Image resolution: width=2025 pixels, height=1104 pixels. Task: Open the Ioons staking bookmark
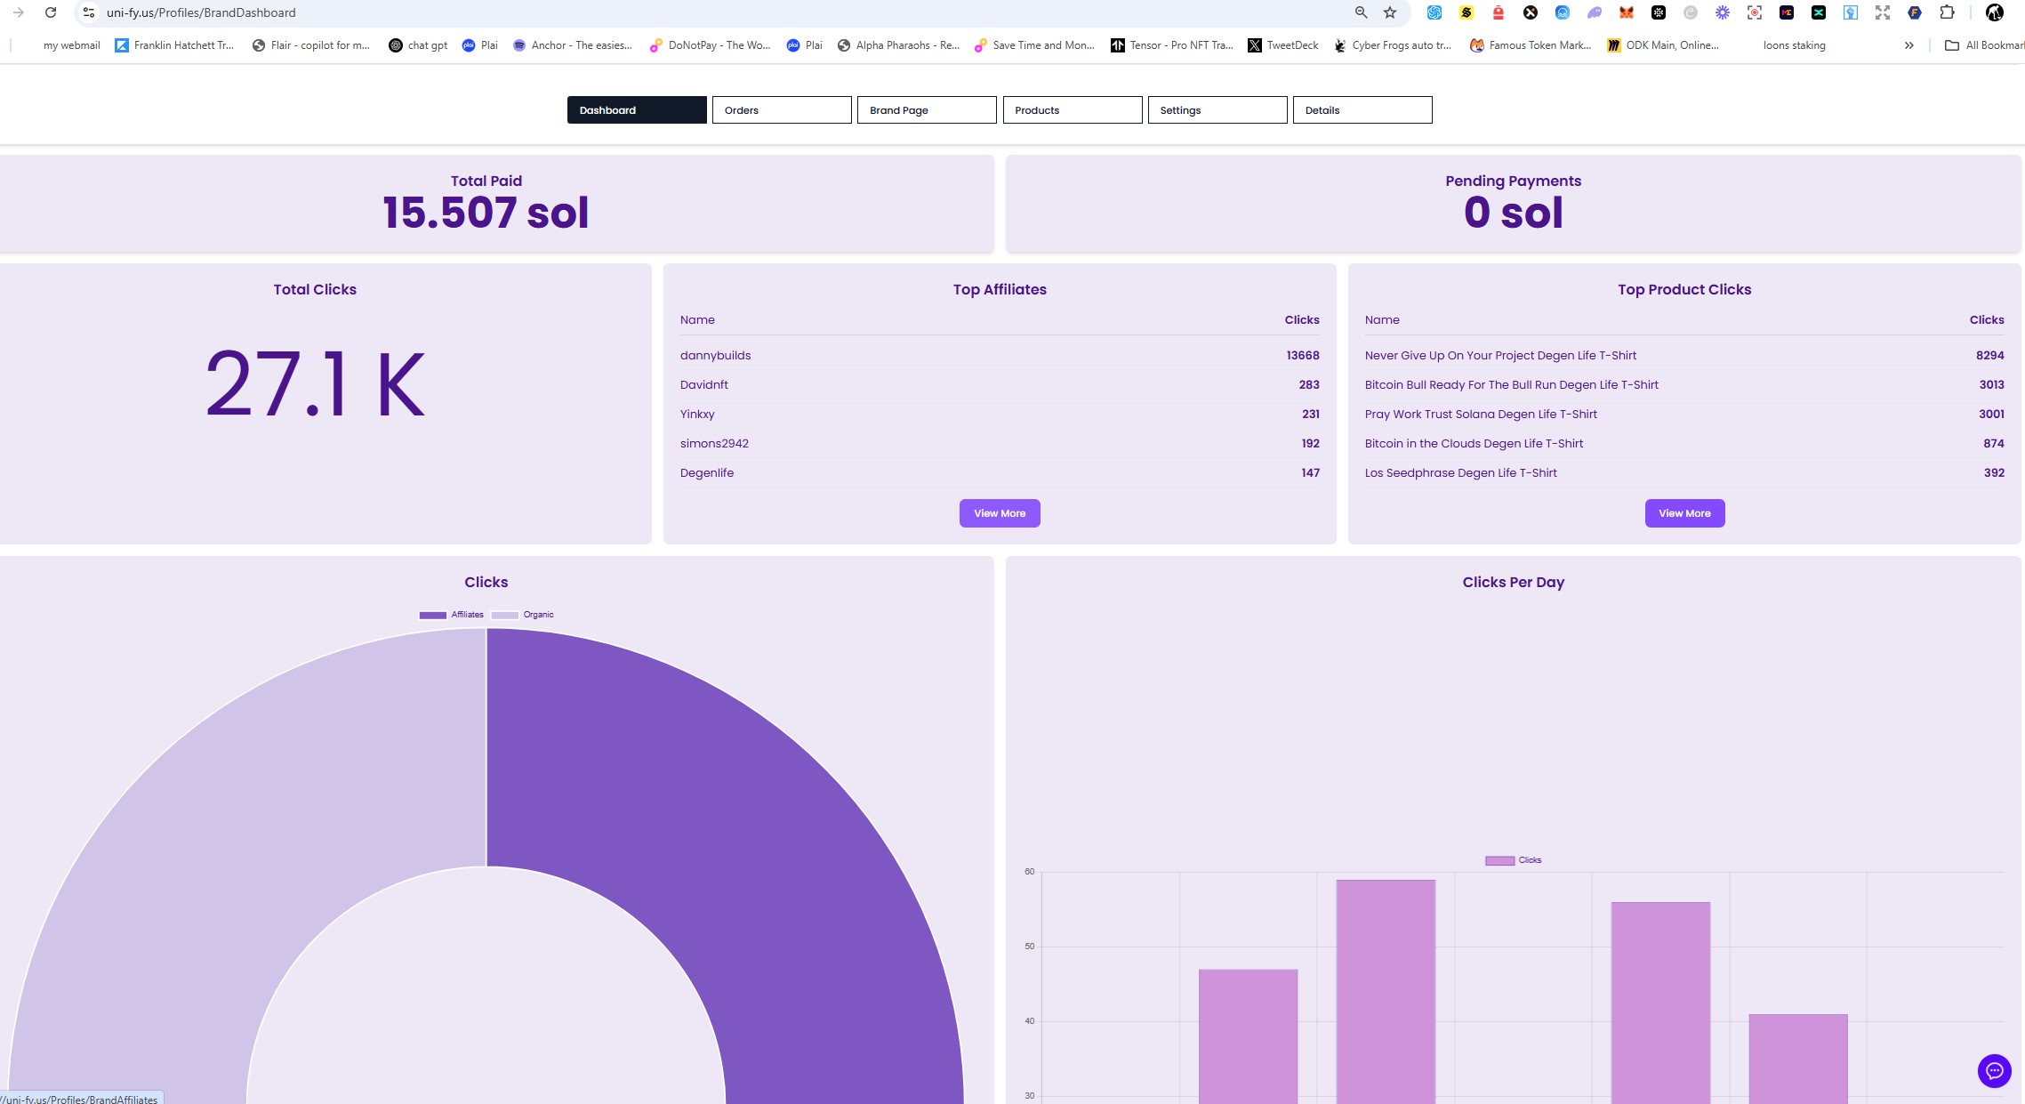pyautogui.click(x=1794, y=45)
